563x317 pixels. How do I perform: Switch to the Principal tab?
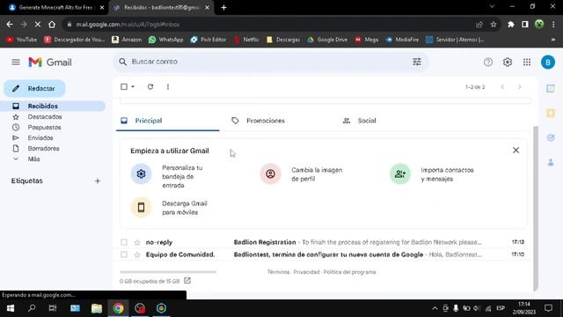coord(168,121)
